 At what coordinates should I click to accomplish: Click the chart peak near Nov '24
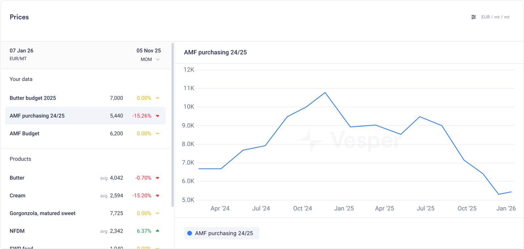pyautogui.click(x=325, y=93)
